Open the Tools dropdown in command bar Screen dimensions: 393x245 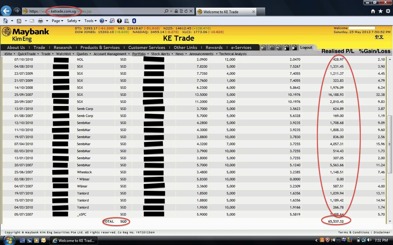pyautogui.click(x=90, y=21)
